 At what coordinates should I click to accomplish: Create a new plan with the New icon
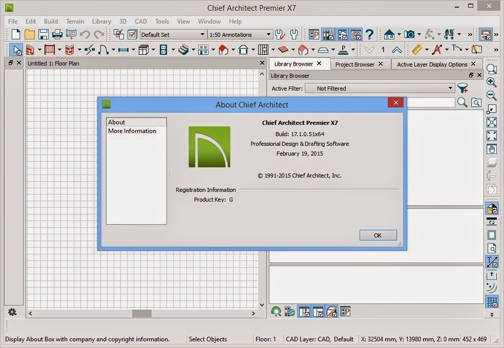coord(16,34)
